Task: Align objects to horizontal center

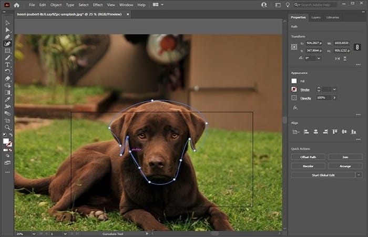Action: pos(315,132)
